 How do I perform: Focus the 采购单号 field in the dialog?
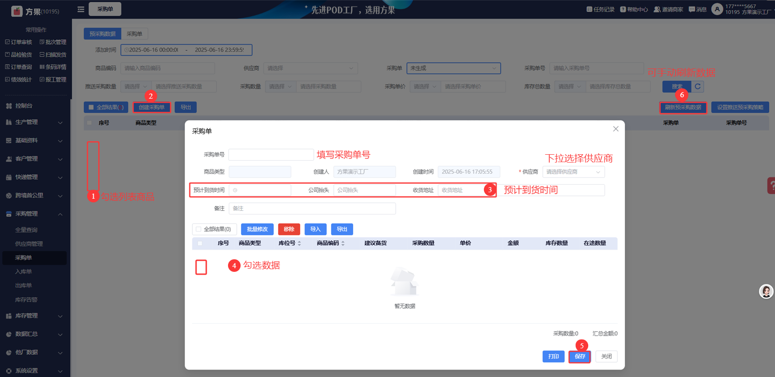pos(271,155)
